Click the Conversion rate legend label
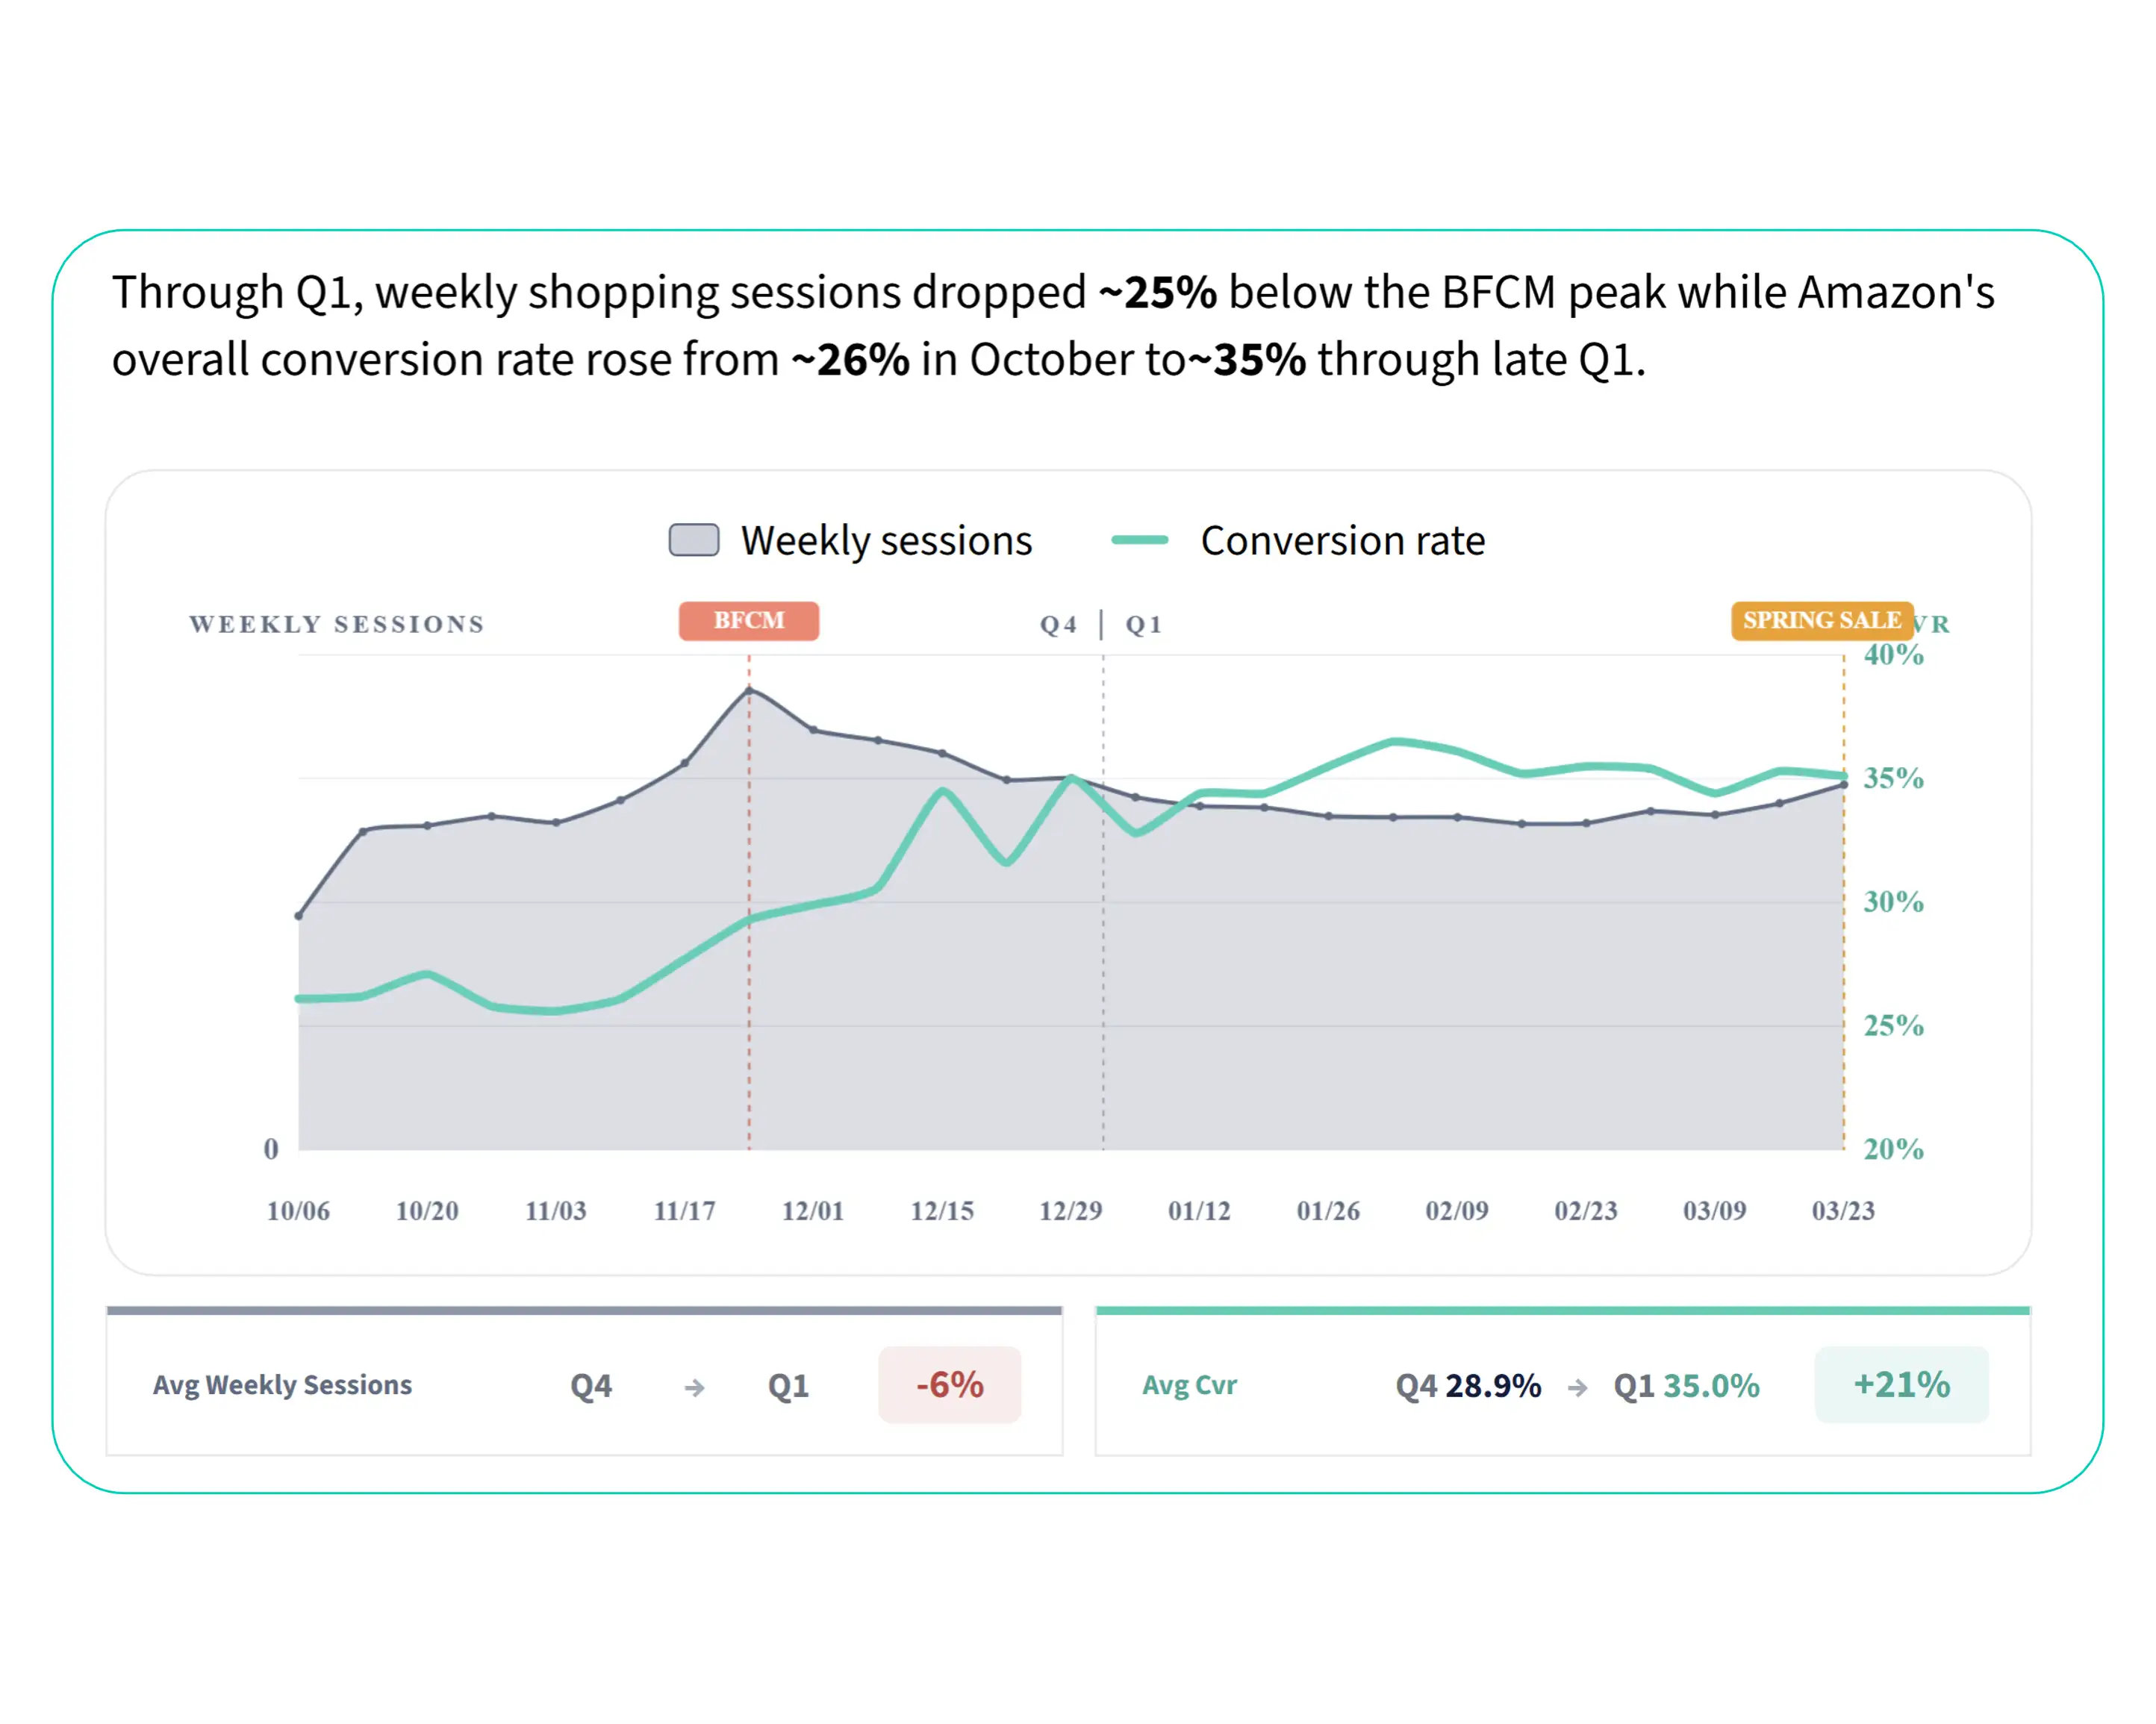 [x=1343, y=540]
